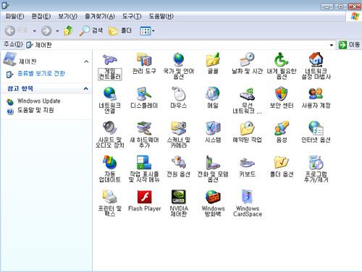Open the 관리 도구 (Administrative Tools) icon
Screen dimensions: 362x272
pyautogui.click(x=144, y=59)
